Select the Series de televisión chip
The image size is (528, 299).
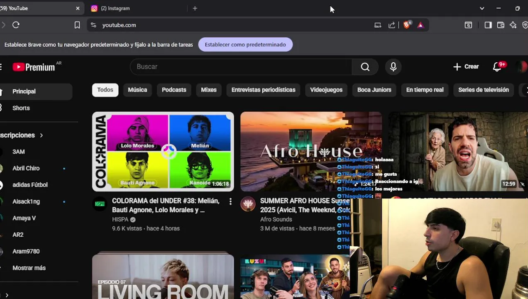click(484, 90)
